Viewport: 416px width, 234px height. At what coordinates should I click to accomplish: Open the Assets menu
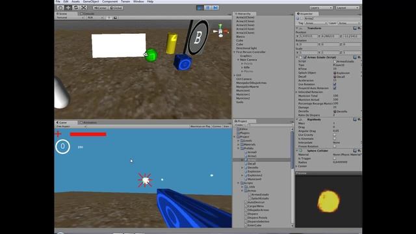coord(75,1)
